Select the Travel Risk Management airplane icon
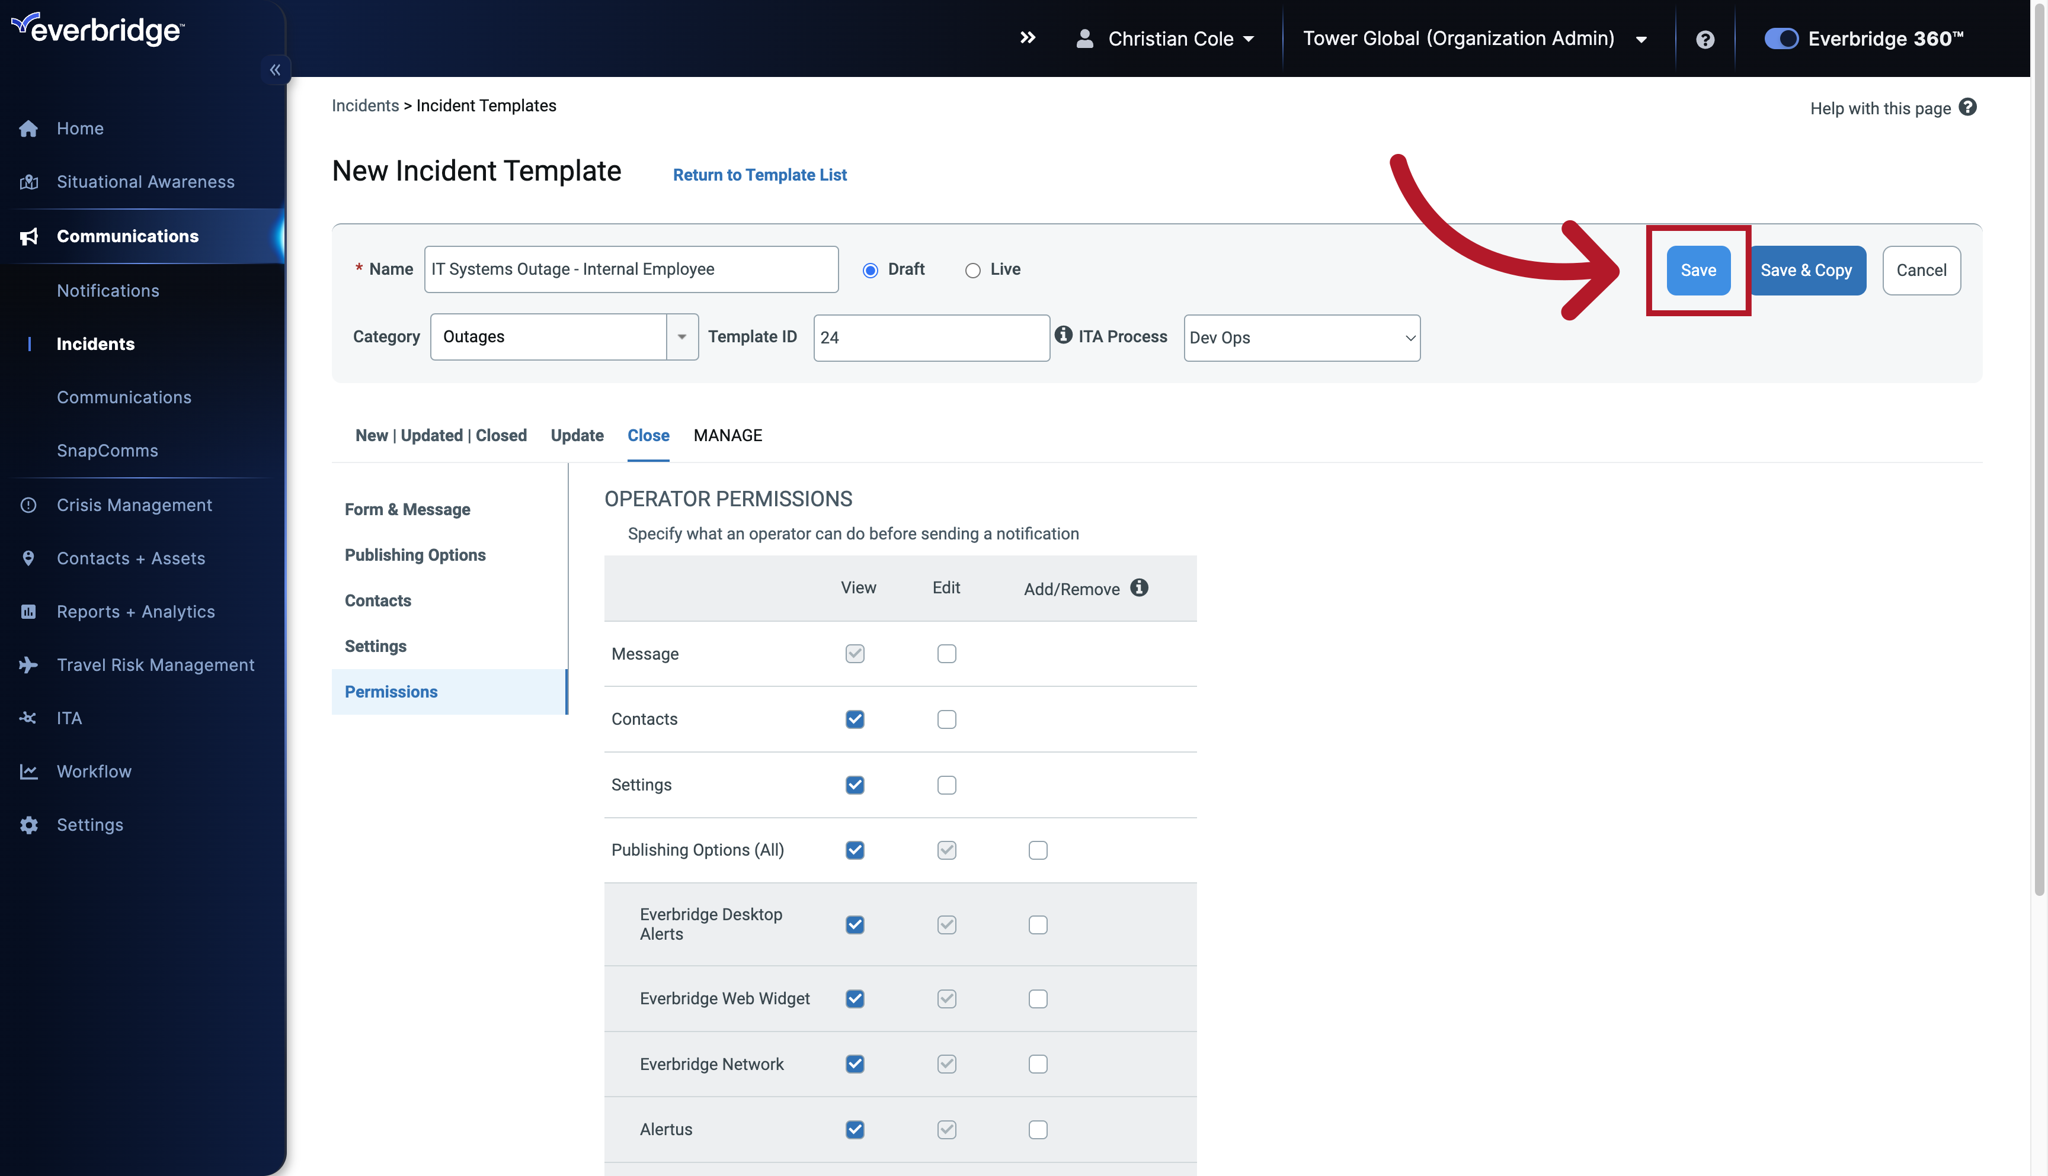The height and width of the screenshot is (1176, 2048). click(x=28, y=665)
